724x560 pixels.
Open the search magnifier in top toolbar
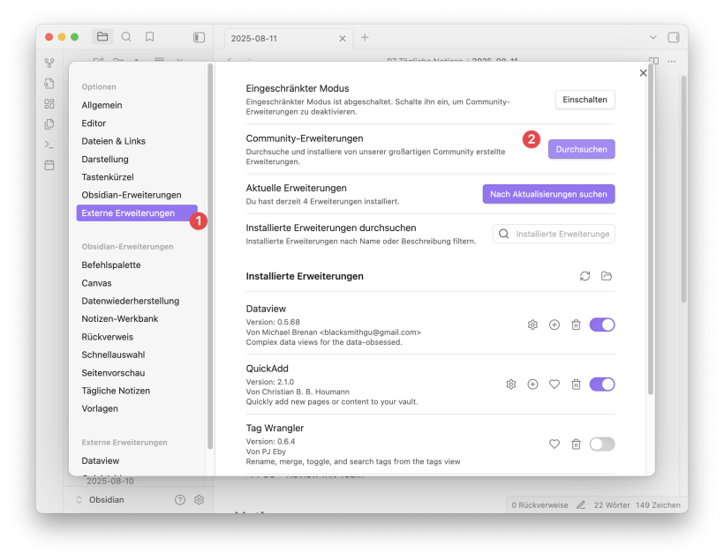coord(126,37)
